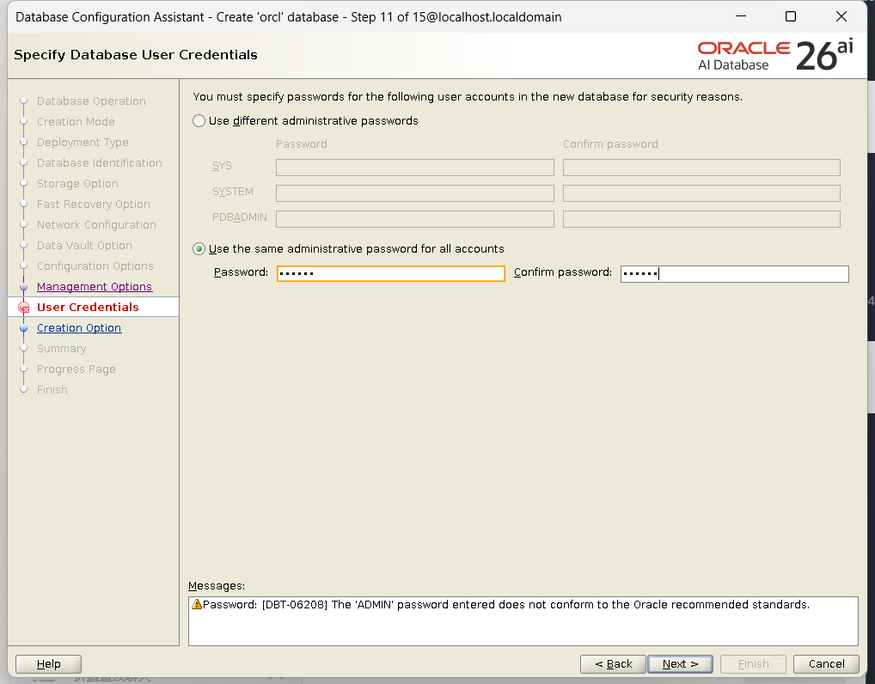Viewport: 875px width, 684px height.
Task: Click the Database Identification step label
Action: 100,163
